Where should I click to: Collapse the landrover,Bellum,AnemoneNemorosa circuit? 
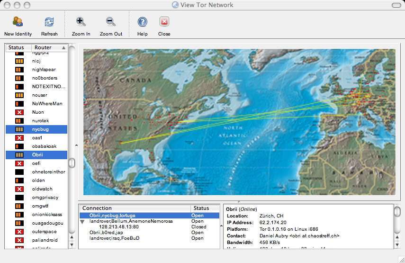point(82,222)
